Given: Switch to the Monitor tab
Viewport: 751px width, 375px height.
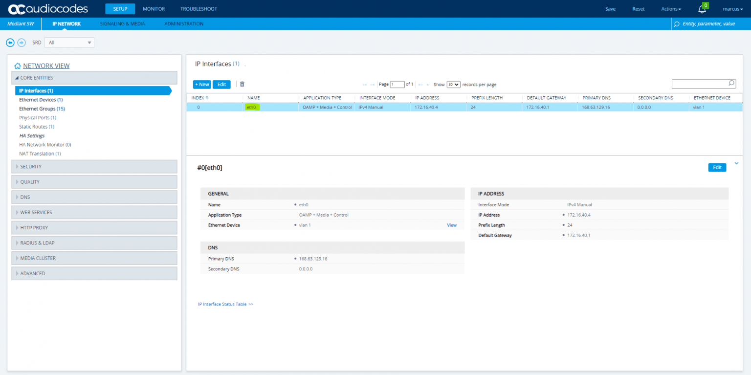Looking at the screenshot, I should 154,9.
